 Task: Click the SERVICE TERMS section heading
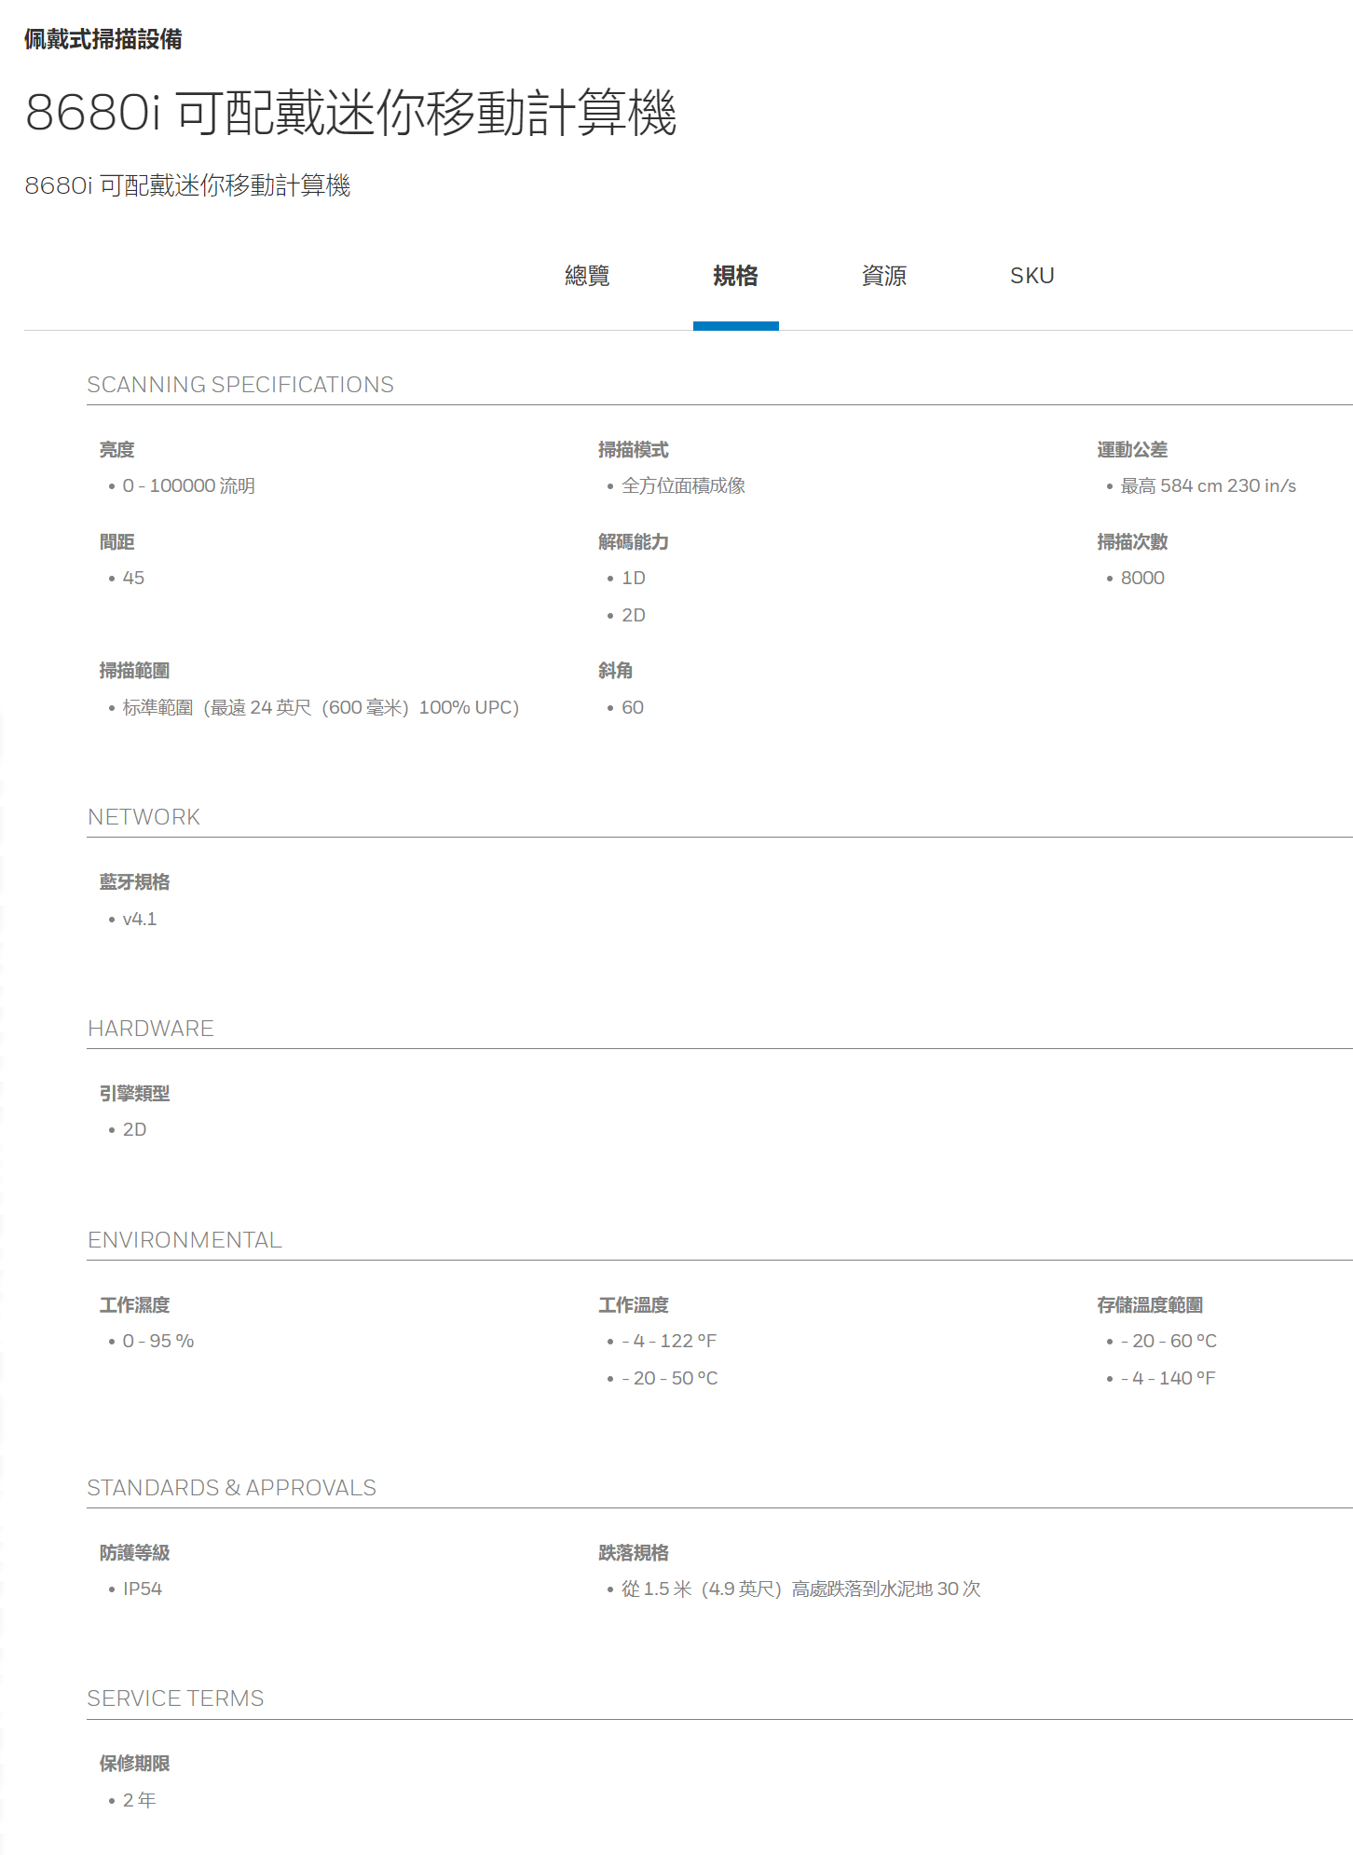click(175, 1698)
